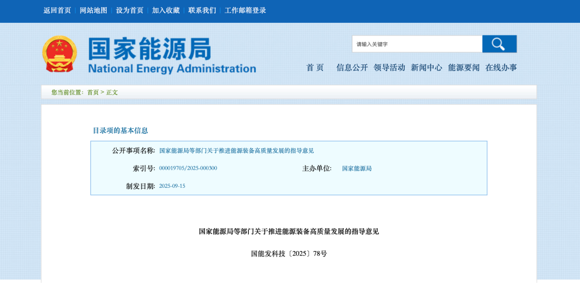Click the national emblem logo

60,54
